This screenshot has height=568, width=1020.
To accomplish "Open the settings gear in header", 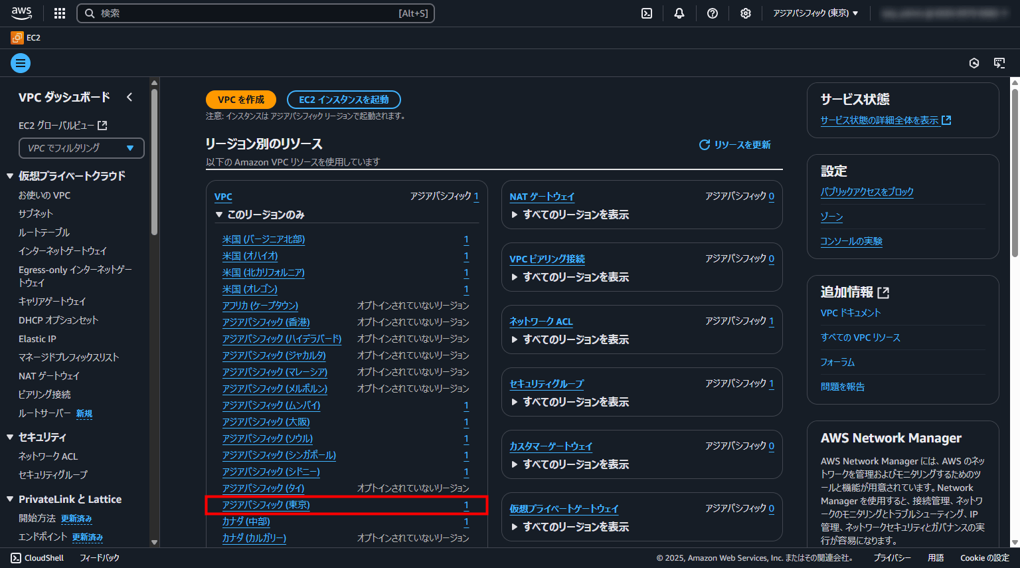I will tap(745, 13).
